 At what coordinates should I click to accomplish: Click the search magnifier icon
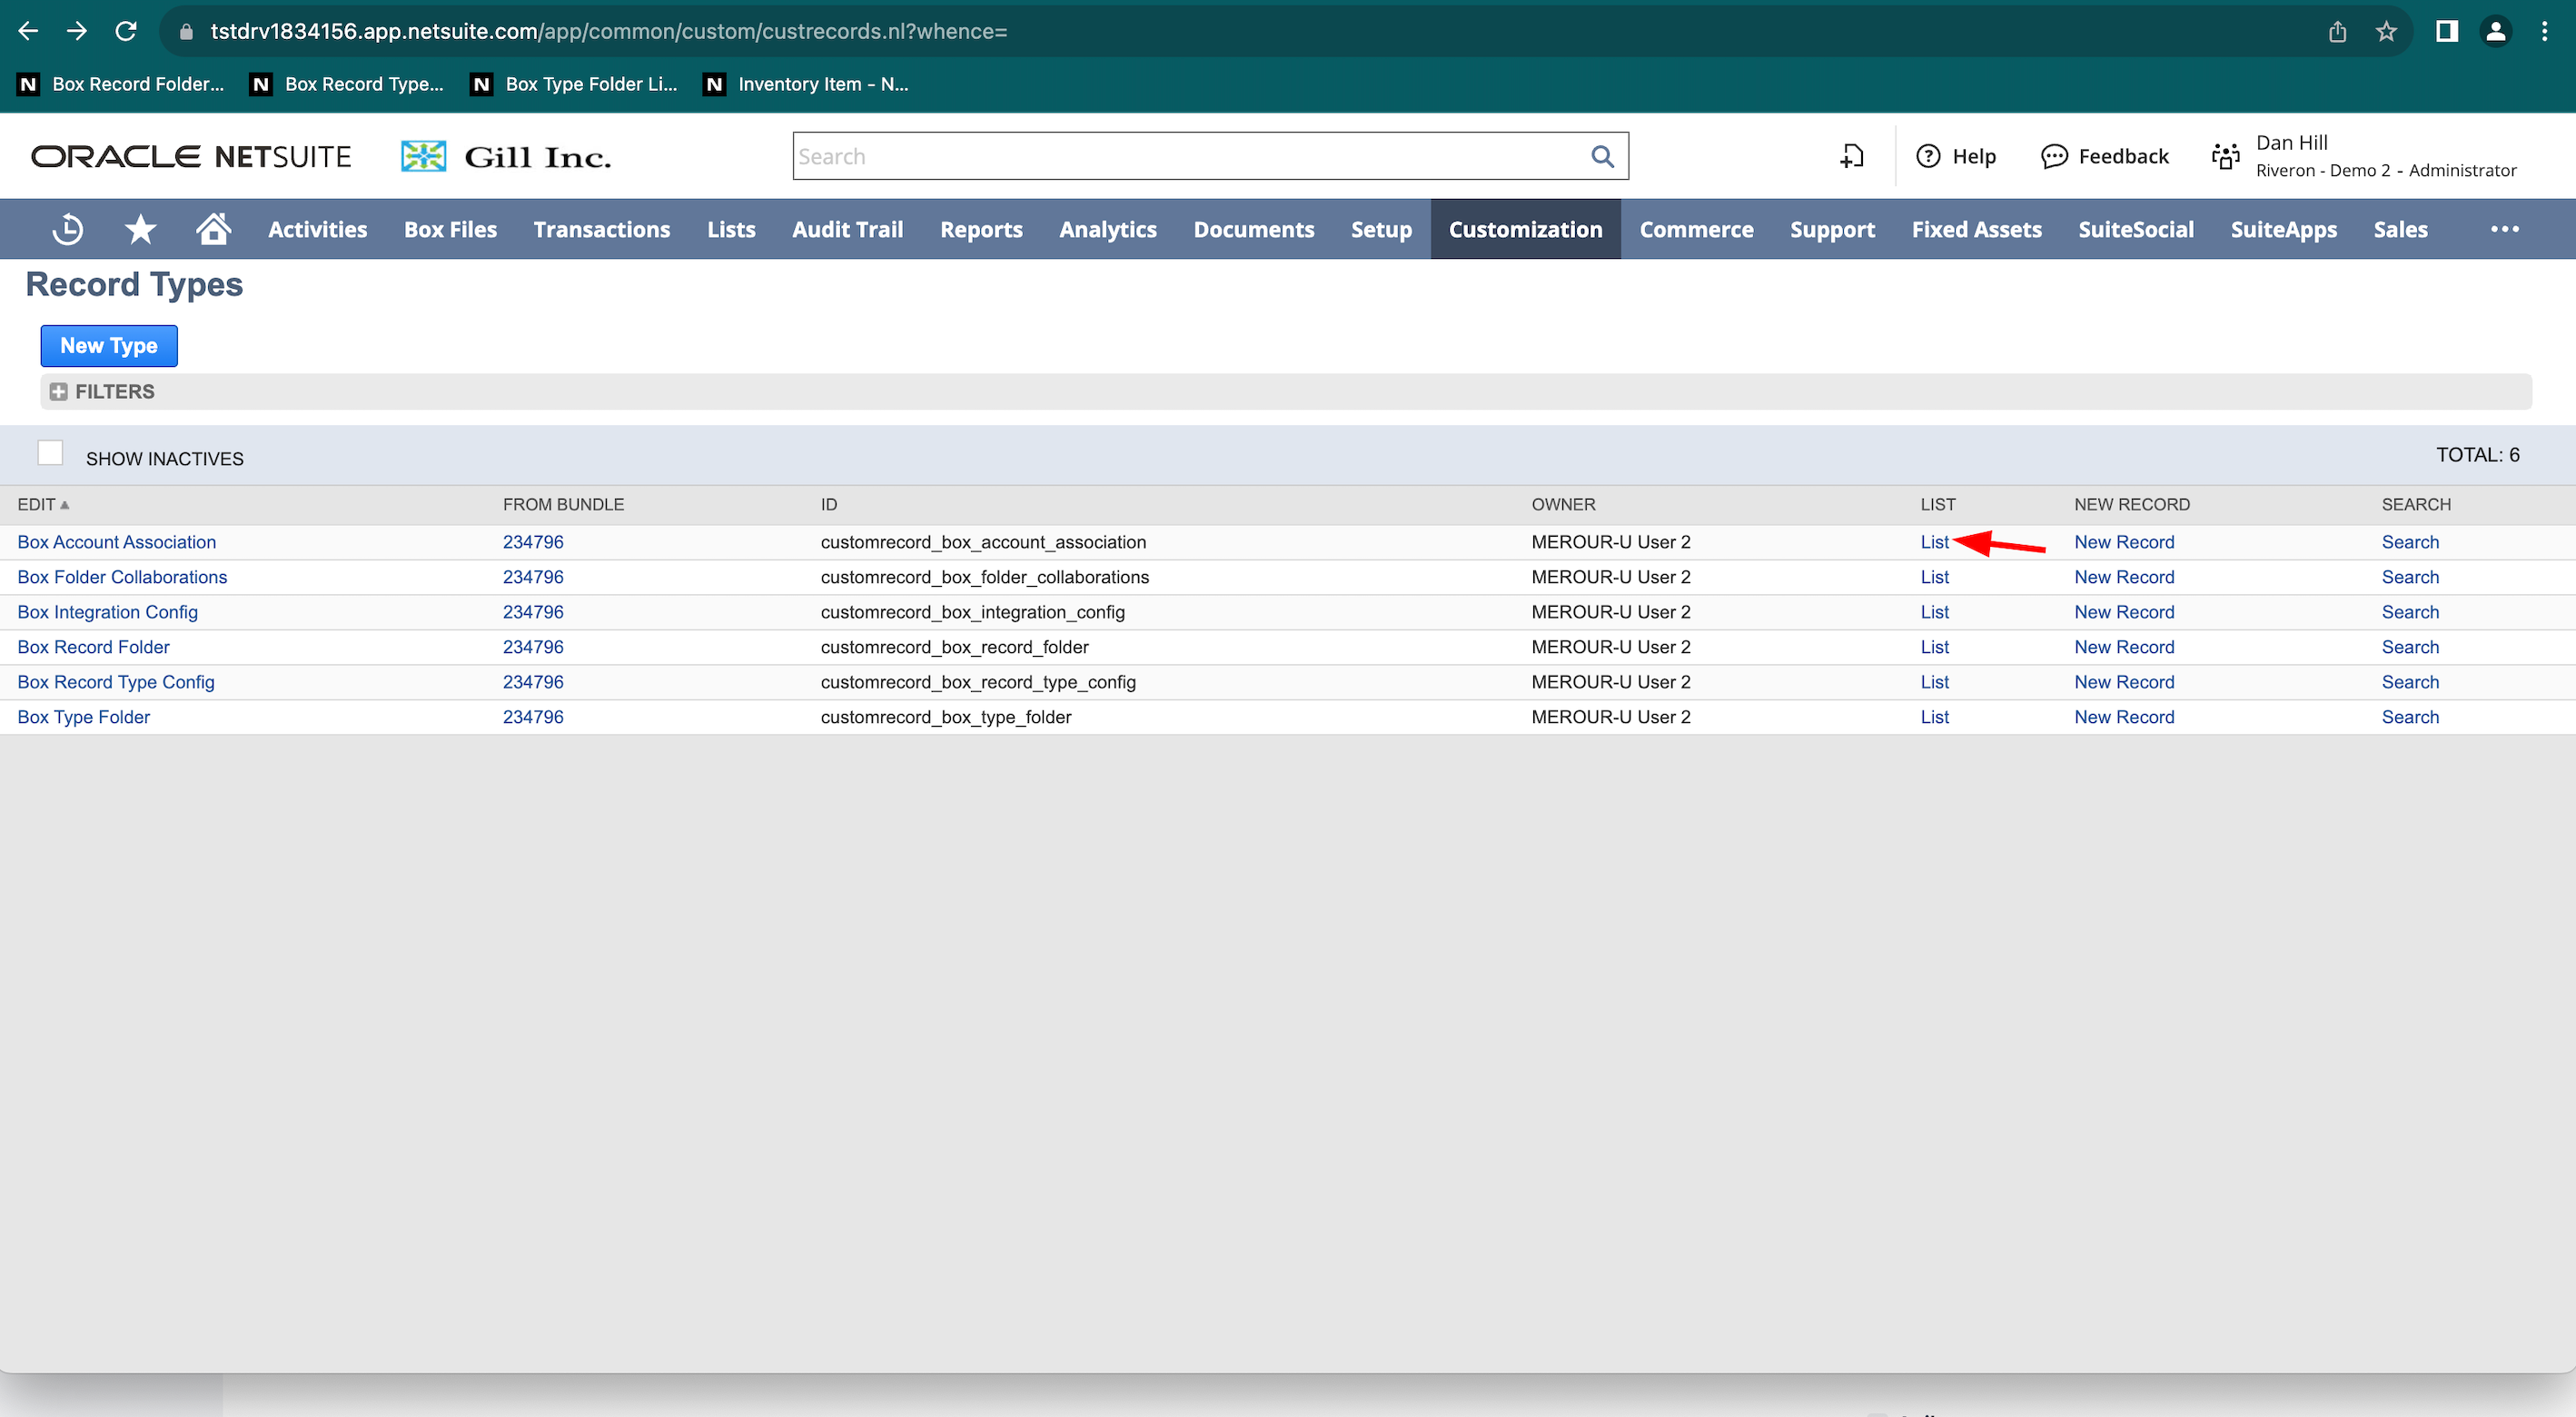tap(1602, 156)
